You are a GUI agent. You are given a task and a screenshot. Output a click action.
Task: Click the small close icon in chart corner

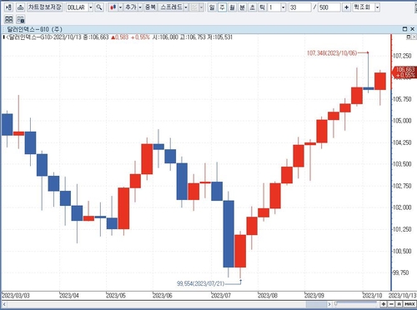[x=414, y=37]
